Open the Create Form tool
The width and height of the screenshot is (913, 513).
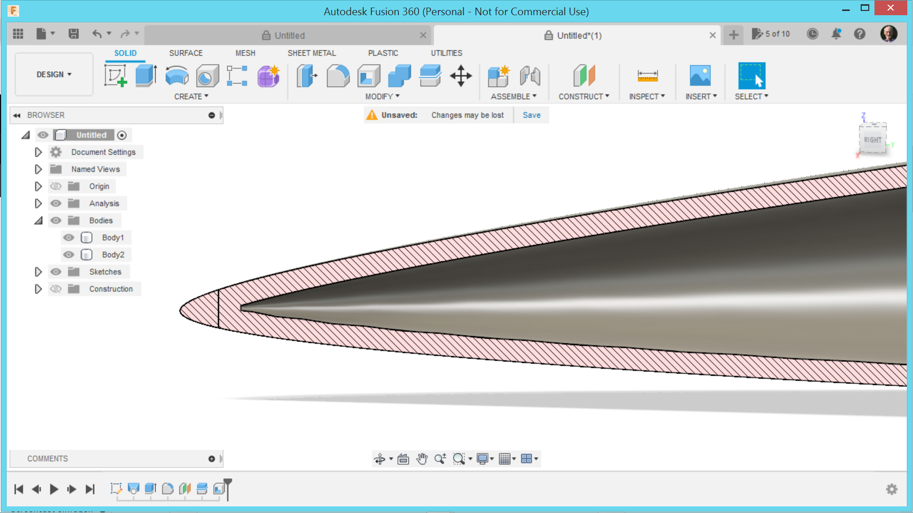pyautogui.click(x=268, y=76)
